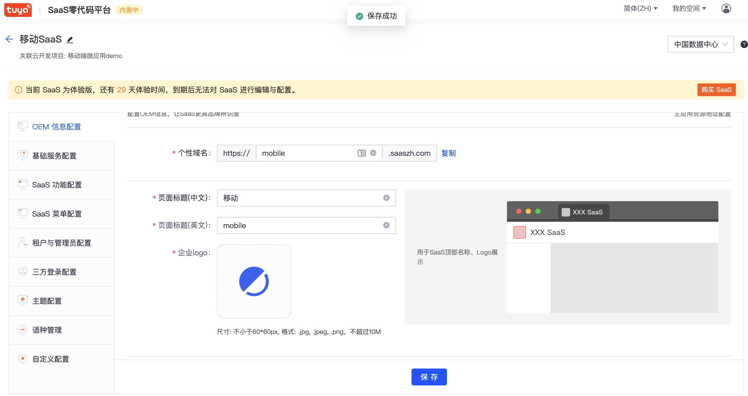Click the SaaS 菜单配置 sidebar icon
Screen dimensions: 748x396
click(23, 214)
